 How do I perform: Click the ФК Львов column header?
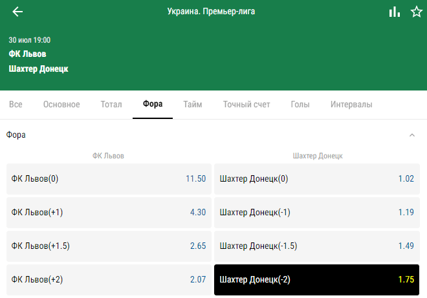click(108, 156)
